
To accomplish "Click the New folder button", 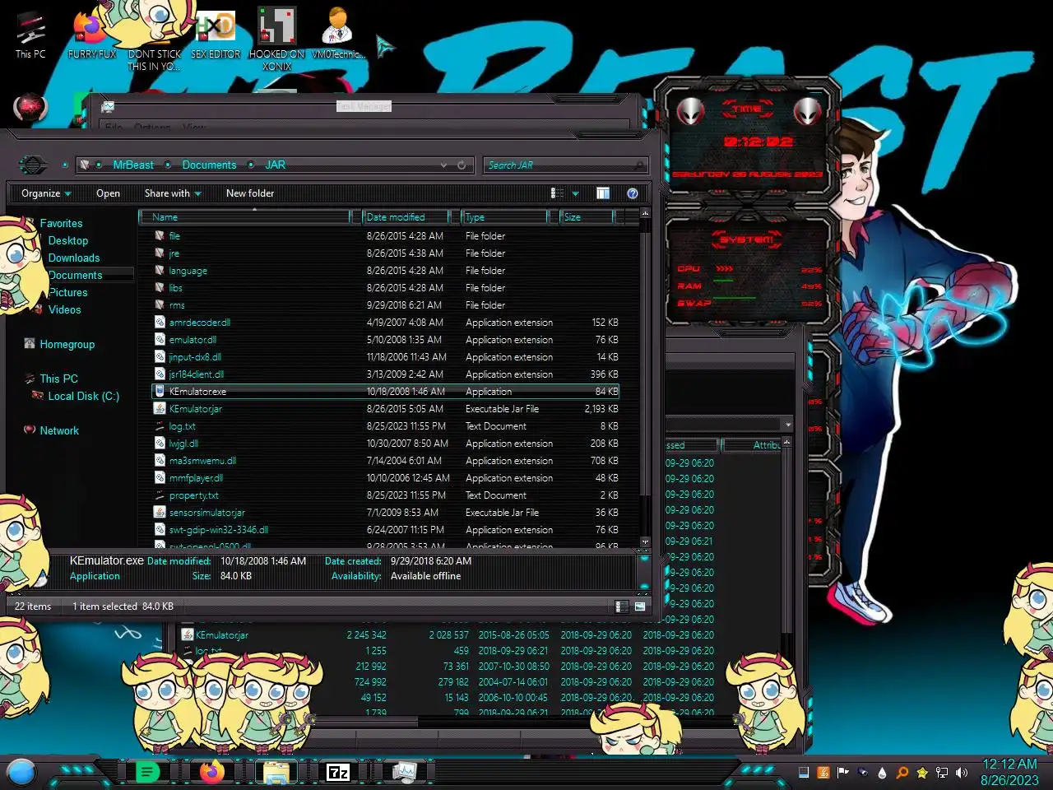I will point(250,193).
